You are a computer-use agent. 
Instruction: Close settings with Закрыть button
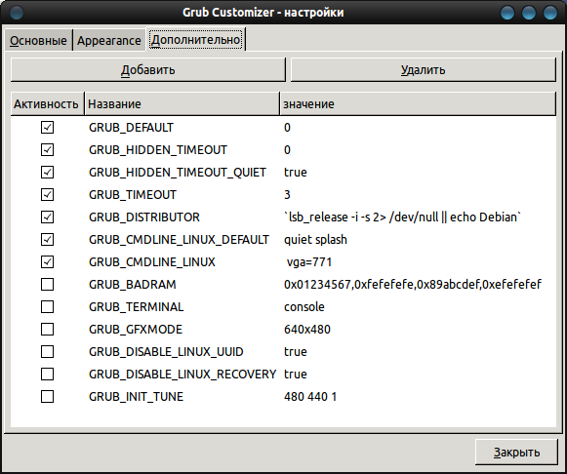coord(516,452)
